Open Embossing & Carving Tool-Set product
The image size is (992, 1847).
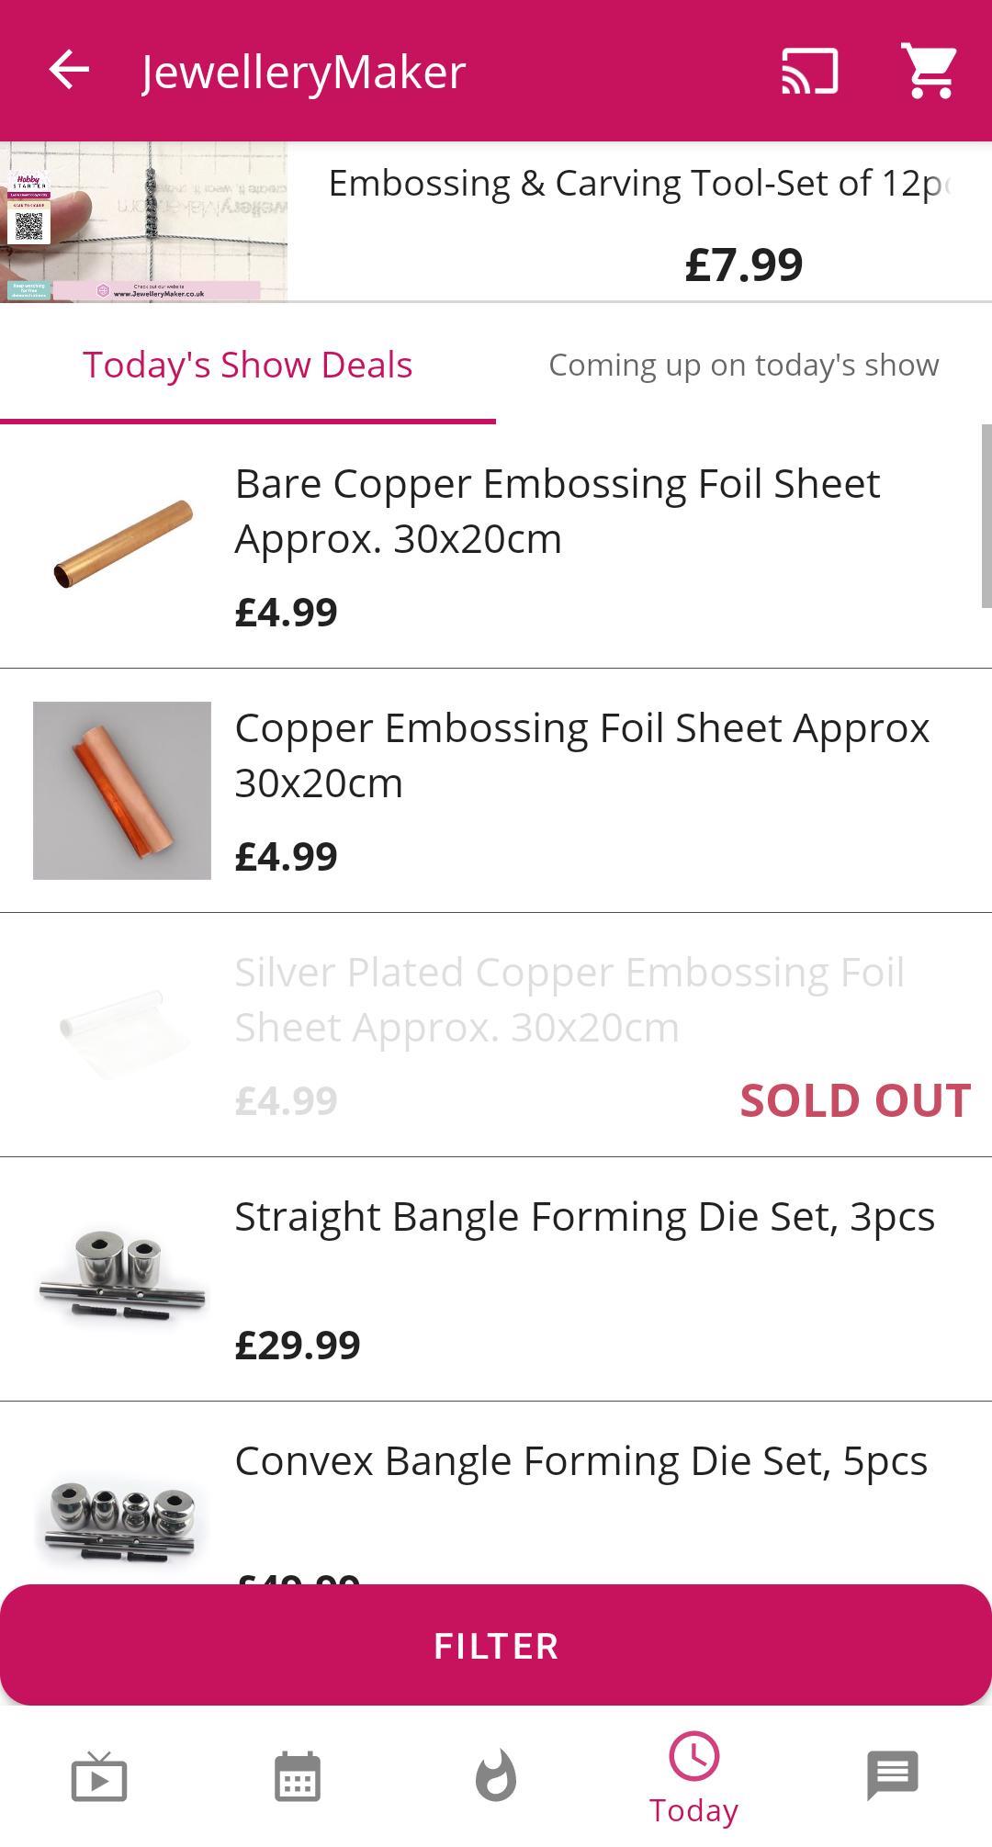click(x=639, y=221)
